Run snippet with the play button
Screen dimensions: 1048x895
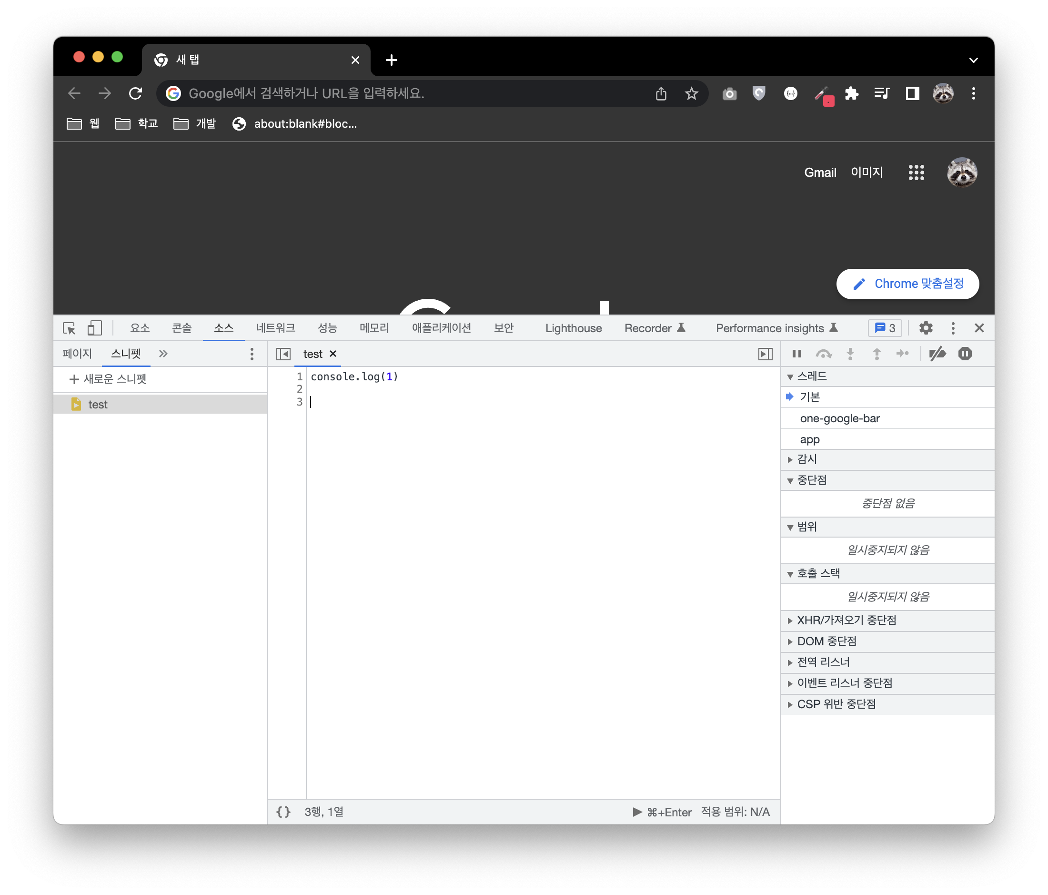pyautogui.click(x=637, y=812)
